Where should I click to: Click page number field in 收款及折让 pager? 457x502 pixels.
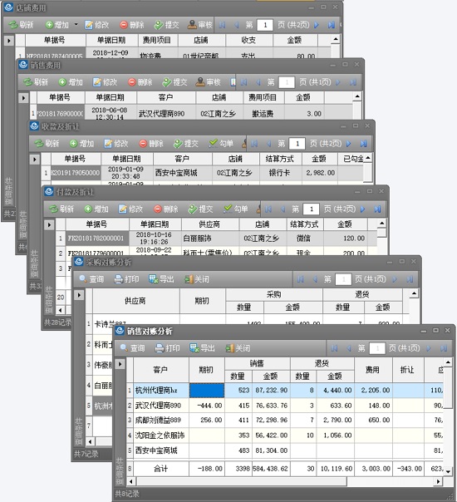(297, 144)
